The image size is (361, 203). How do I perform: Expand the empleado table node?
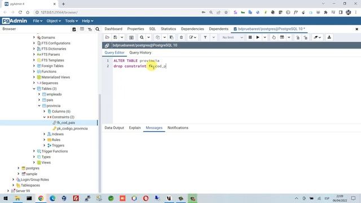(x=39, y=94)
